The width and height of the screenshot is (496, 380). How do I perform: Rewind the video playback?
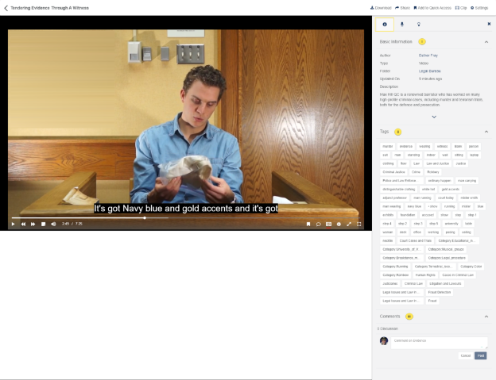[x=23, y=224]
